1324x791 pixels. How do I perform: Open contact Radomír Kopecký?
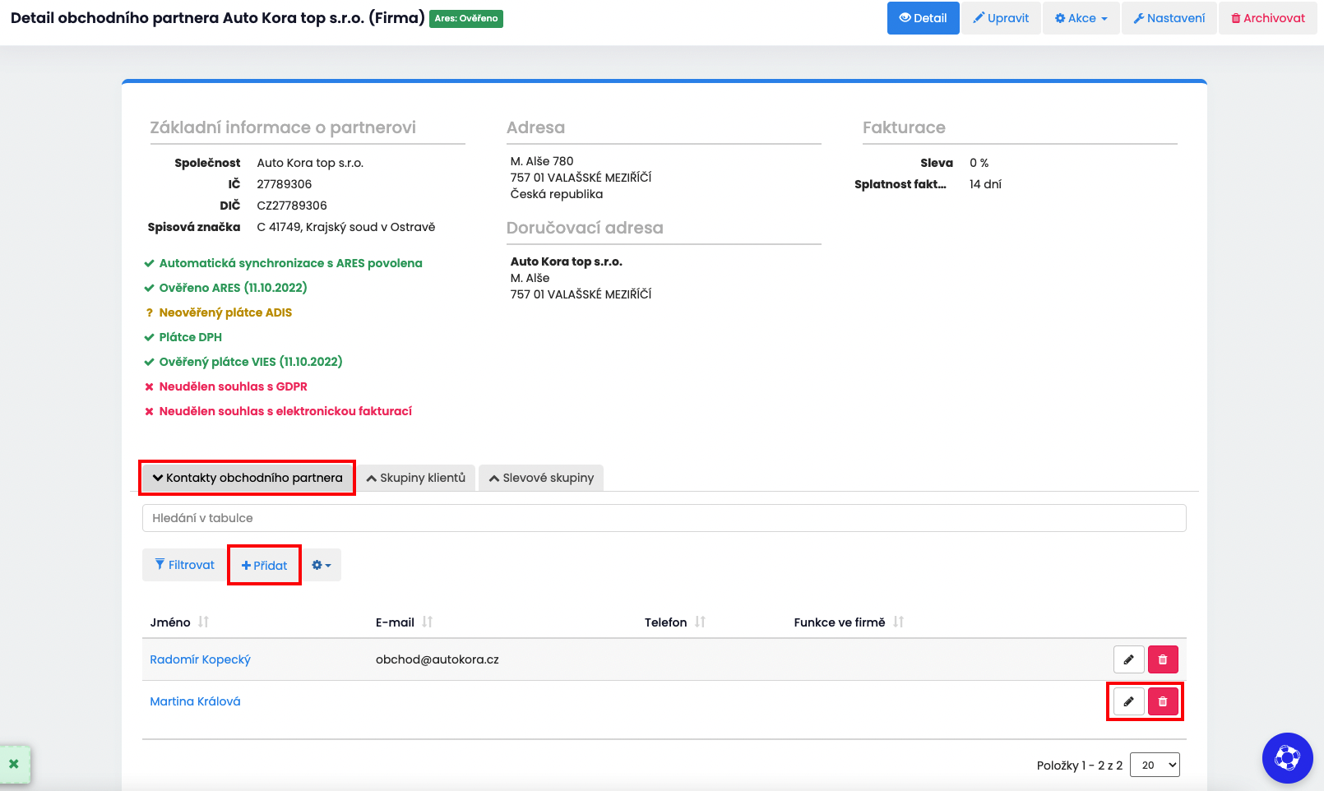[200, 659]
